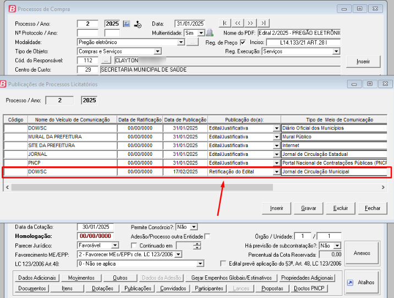
Task: Select the 17/02/2025 publication date cell
Action: point(185,172)
